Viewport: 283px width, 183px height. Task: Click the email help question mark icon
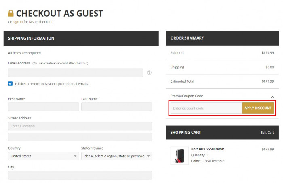click(149, 73)
